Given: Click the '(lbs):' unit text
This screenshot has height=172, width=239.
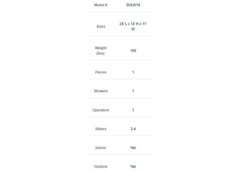Looking at the screenshot, I should point(101,53).
